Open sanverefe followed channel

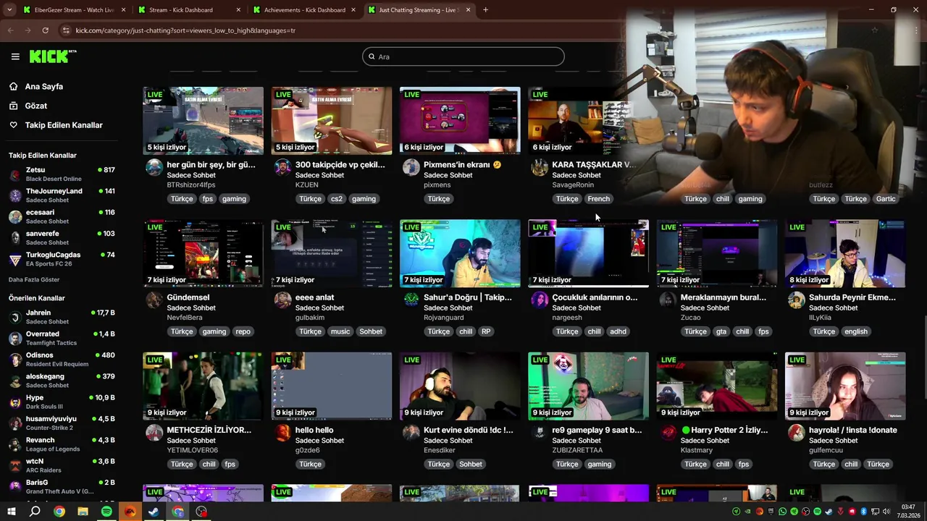click(x=62, y=237)
